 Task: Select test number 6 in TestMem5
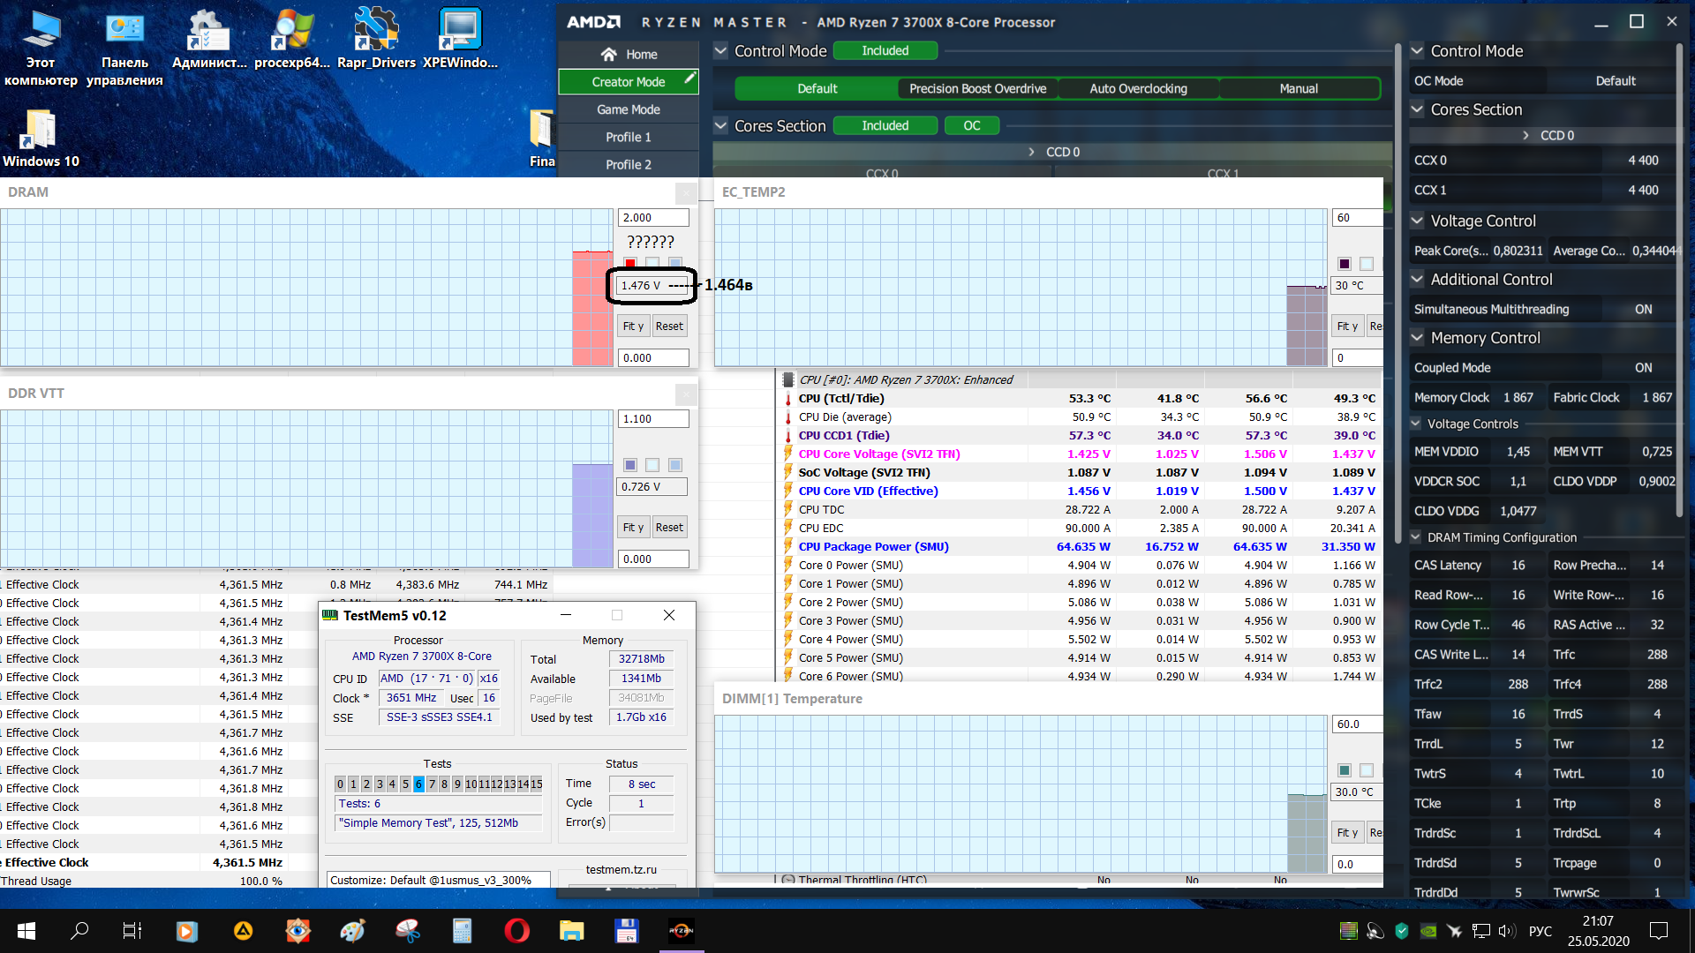tap(418, 784)
